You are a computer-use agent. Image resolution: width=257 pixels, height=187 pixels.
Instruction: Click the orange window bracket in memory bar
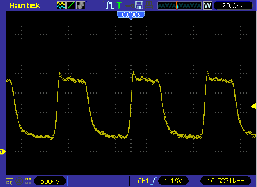177,5
